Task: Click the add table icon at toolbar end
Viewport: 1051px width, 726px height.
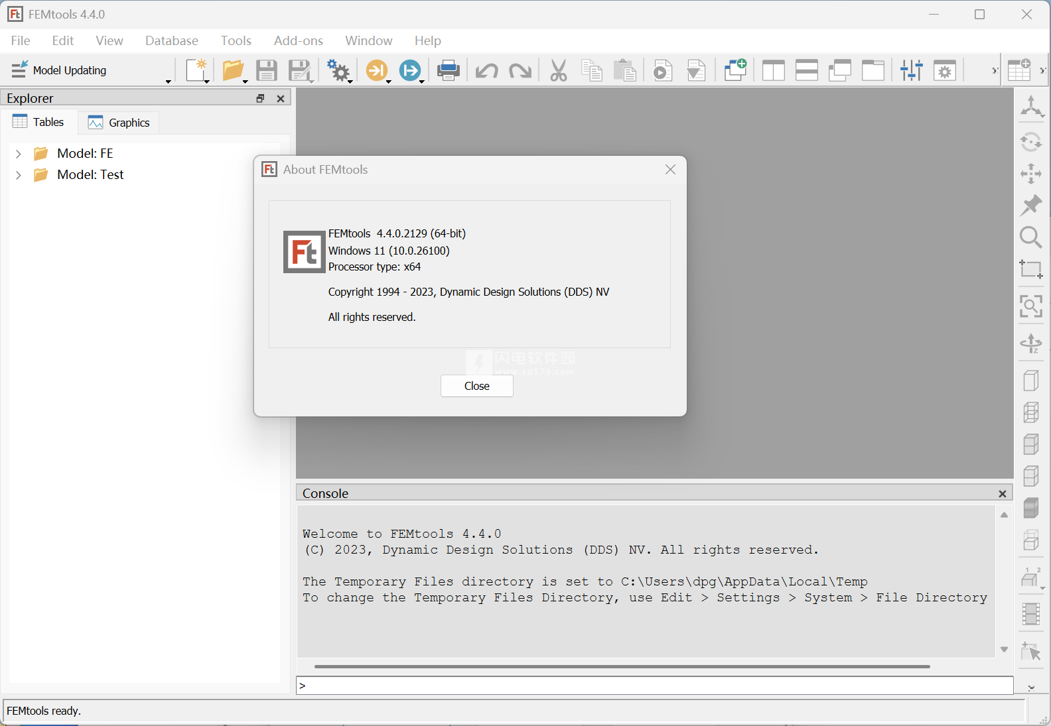Action: click(1019, 69)
